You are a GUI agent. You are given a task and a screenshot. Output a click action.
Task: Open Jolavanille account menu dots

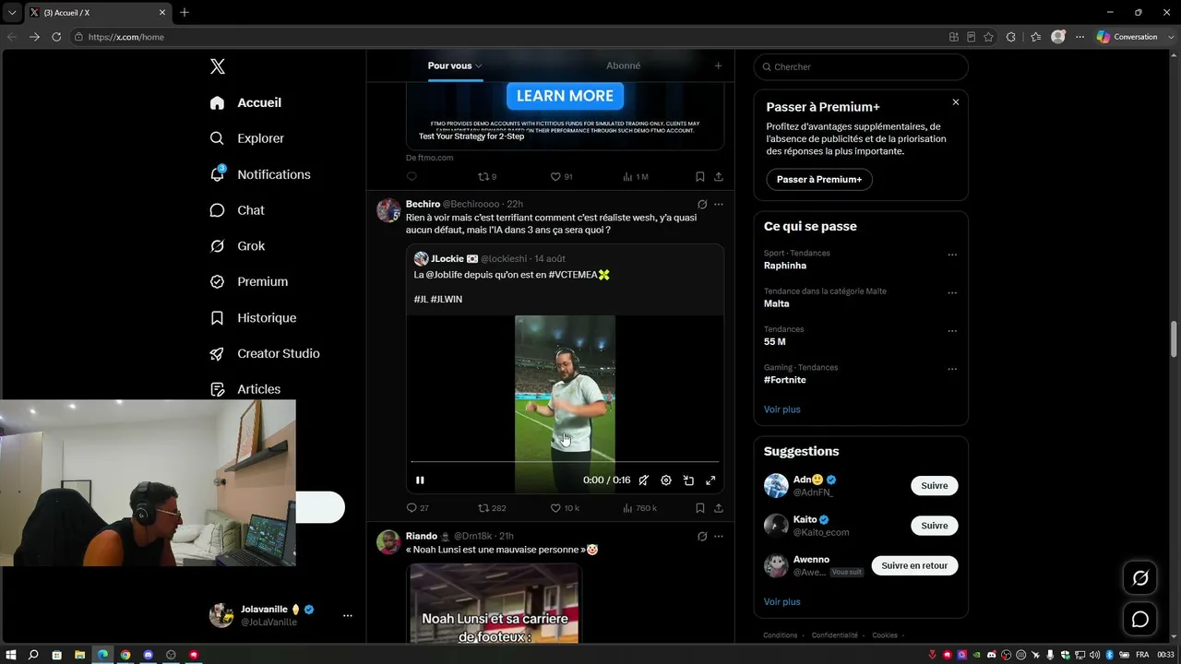coord(348,615)
